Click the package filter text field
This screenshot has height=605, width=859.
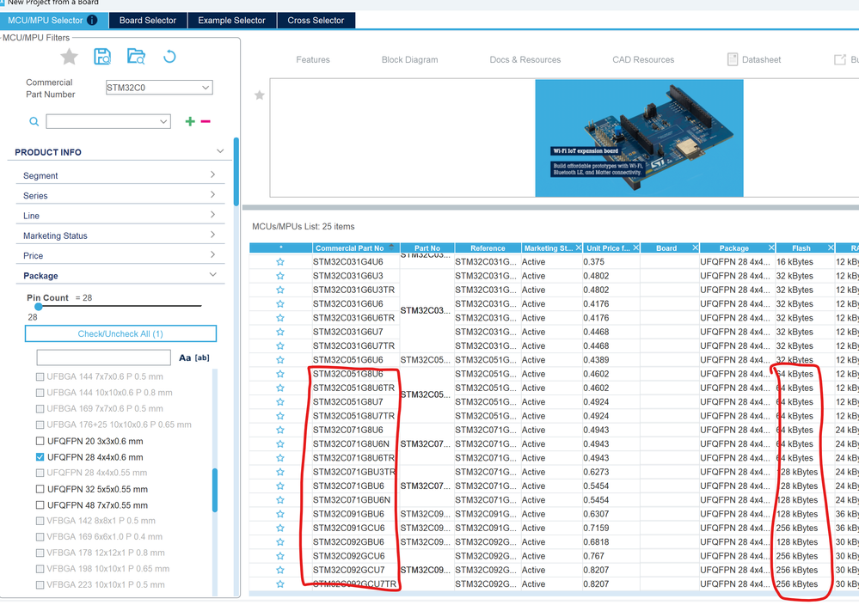click(x=103, y=357)
